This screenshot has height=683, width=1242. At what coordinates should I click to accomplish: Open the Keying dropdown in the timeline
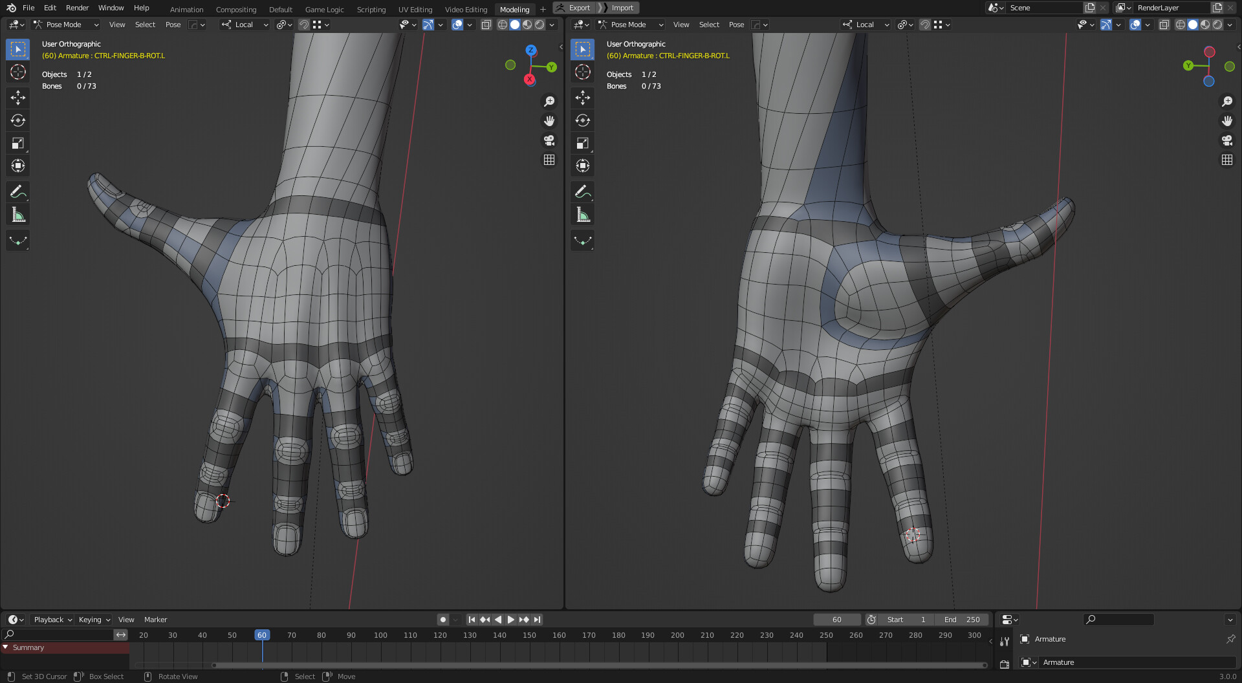point(93,620)
